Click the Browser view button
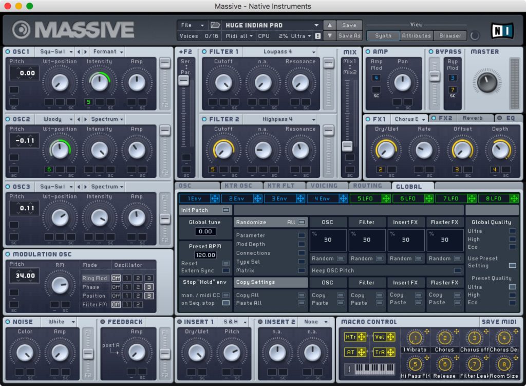526x386 pixels. coord(450,35)
